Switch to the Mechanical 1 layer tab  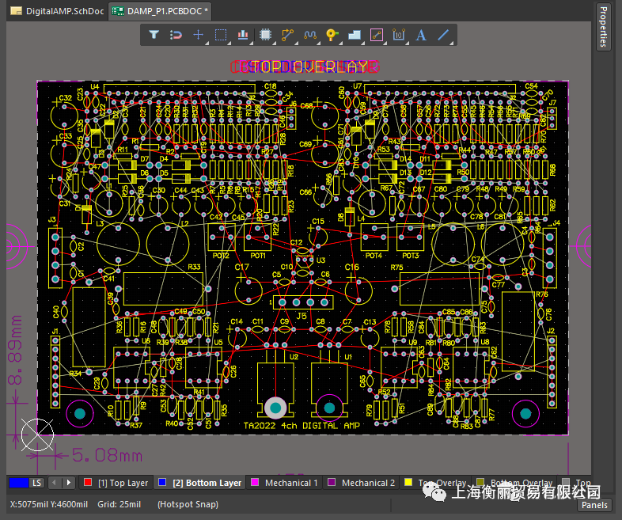[284, 483]
